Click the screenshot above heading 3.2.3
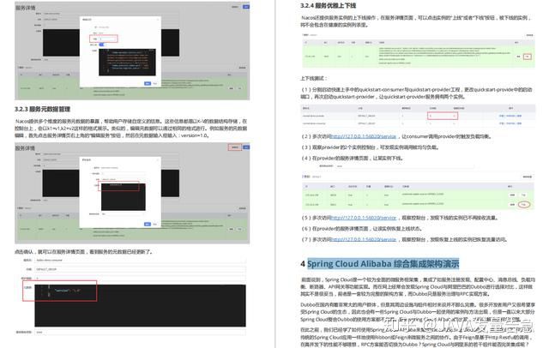The image size is (549, 348). (132, 51)
